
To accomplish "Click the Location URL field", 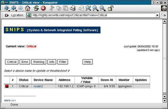I will click(x=93, y=15).
